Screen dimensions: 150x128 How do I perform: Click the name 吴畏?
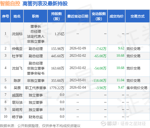(17, 88)
